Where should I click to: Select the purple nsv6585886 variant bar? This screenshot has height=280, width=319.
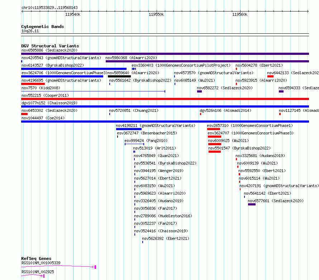[165, 54]
